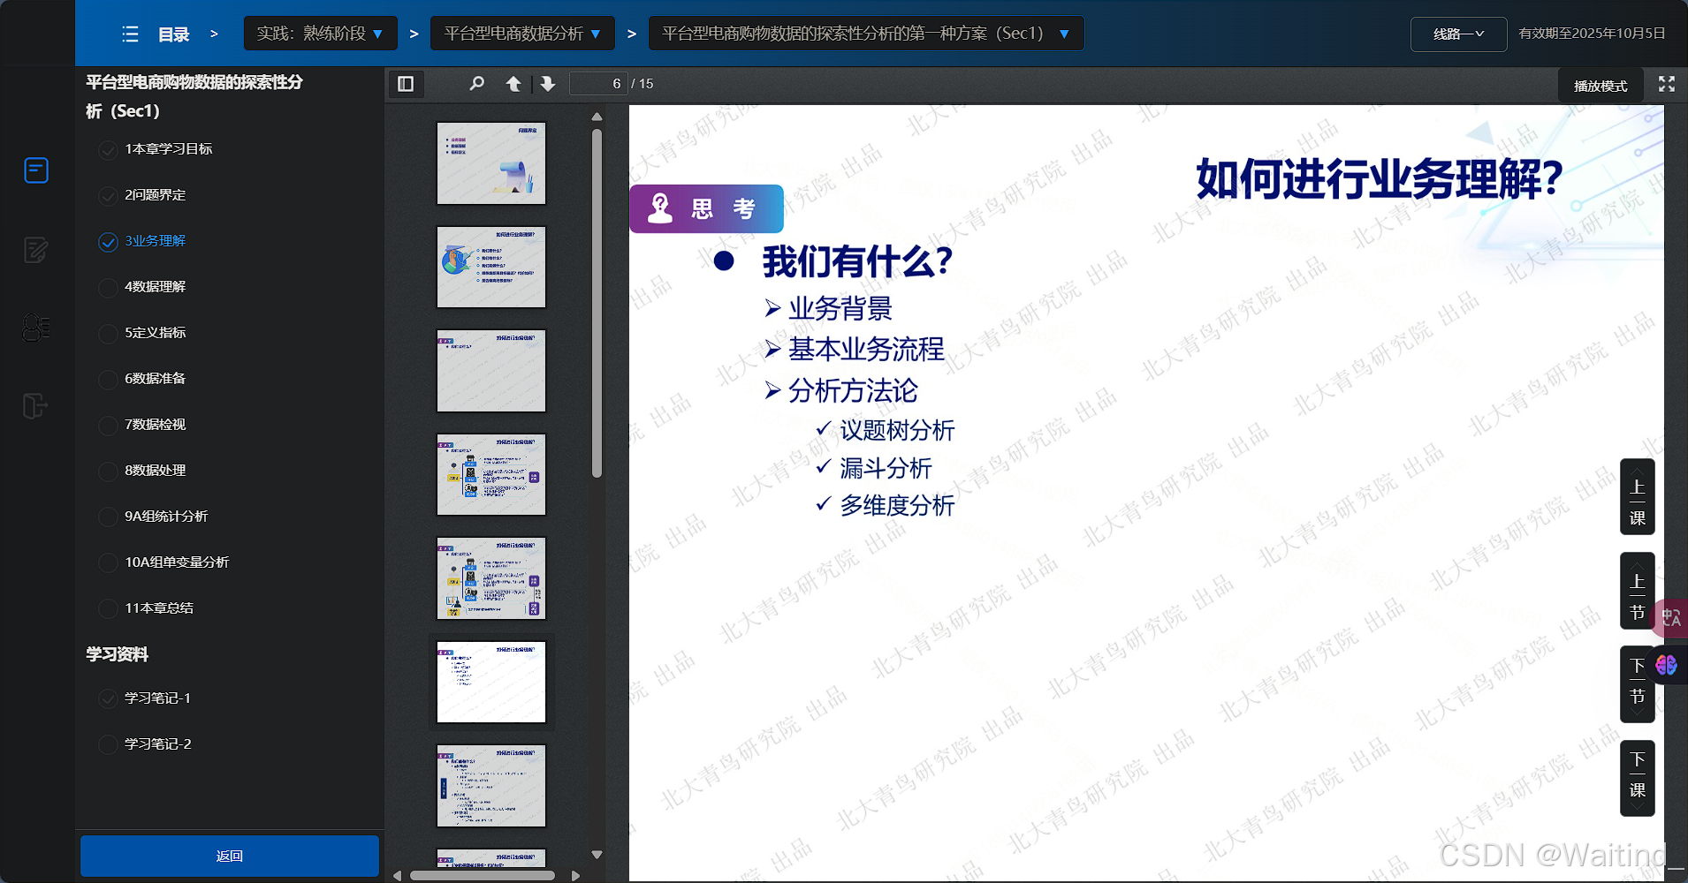Open 学习笔记-2 study material
This screenshot has width=1688, height=883.
coord(158,744)
